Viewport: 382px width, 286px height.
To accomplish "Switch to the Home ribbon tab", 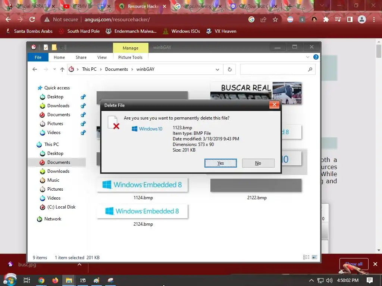I will point(59,57).
